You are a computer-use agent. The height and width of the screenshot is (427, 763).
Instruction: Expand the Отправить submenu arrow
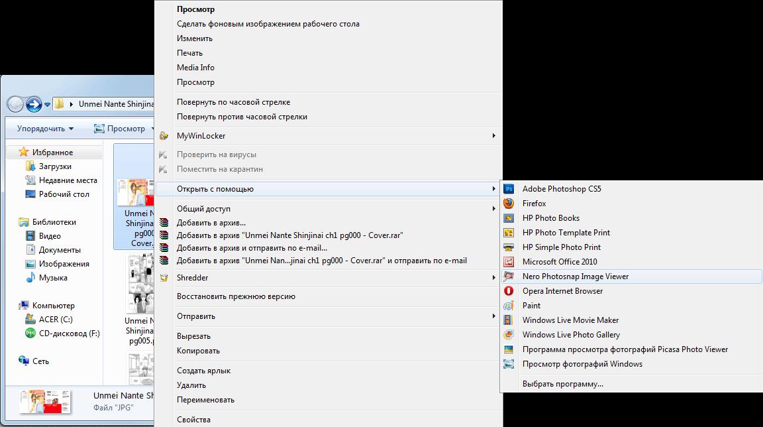pyautogui.click(x=493, y=316)
